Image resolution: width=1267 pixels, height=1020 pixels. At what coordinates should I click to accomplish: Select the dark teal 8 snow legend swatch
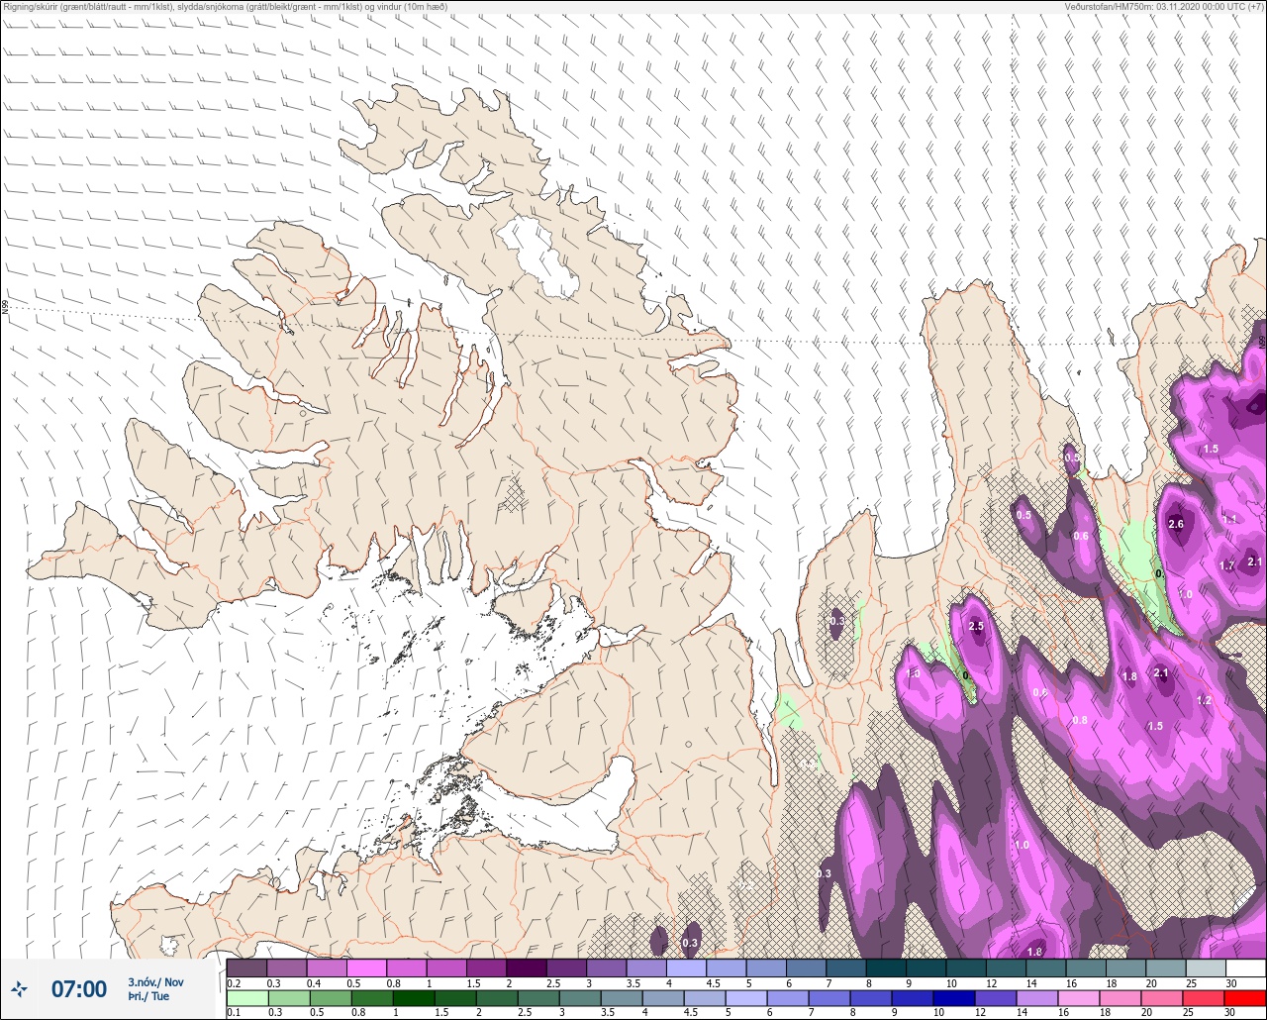[886, 968]
